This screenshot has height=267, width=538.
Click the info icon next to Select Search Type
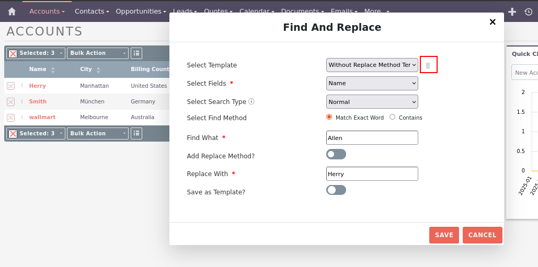pos(251,102)
